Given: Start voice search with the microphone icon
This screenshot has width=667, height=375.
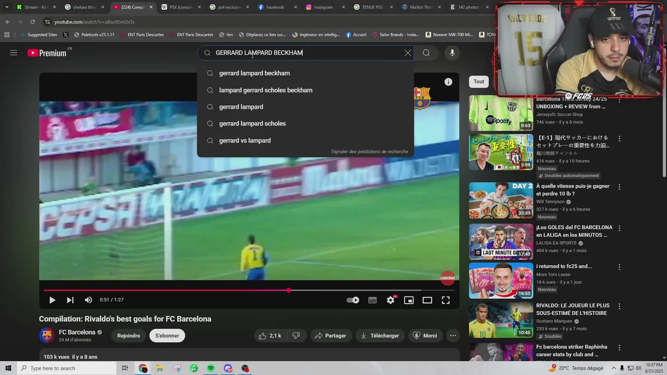Looking at the screenshot, I should point(452,53).
